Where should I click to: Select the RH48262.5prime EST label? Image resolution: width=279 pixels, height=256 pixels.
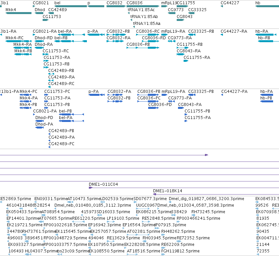(x=178, y=231)
